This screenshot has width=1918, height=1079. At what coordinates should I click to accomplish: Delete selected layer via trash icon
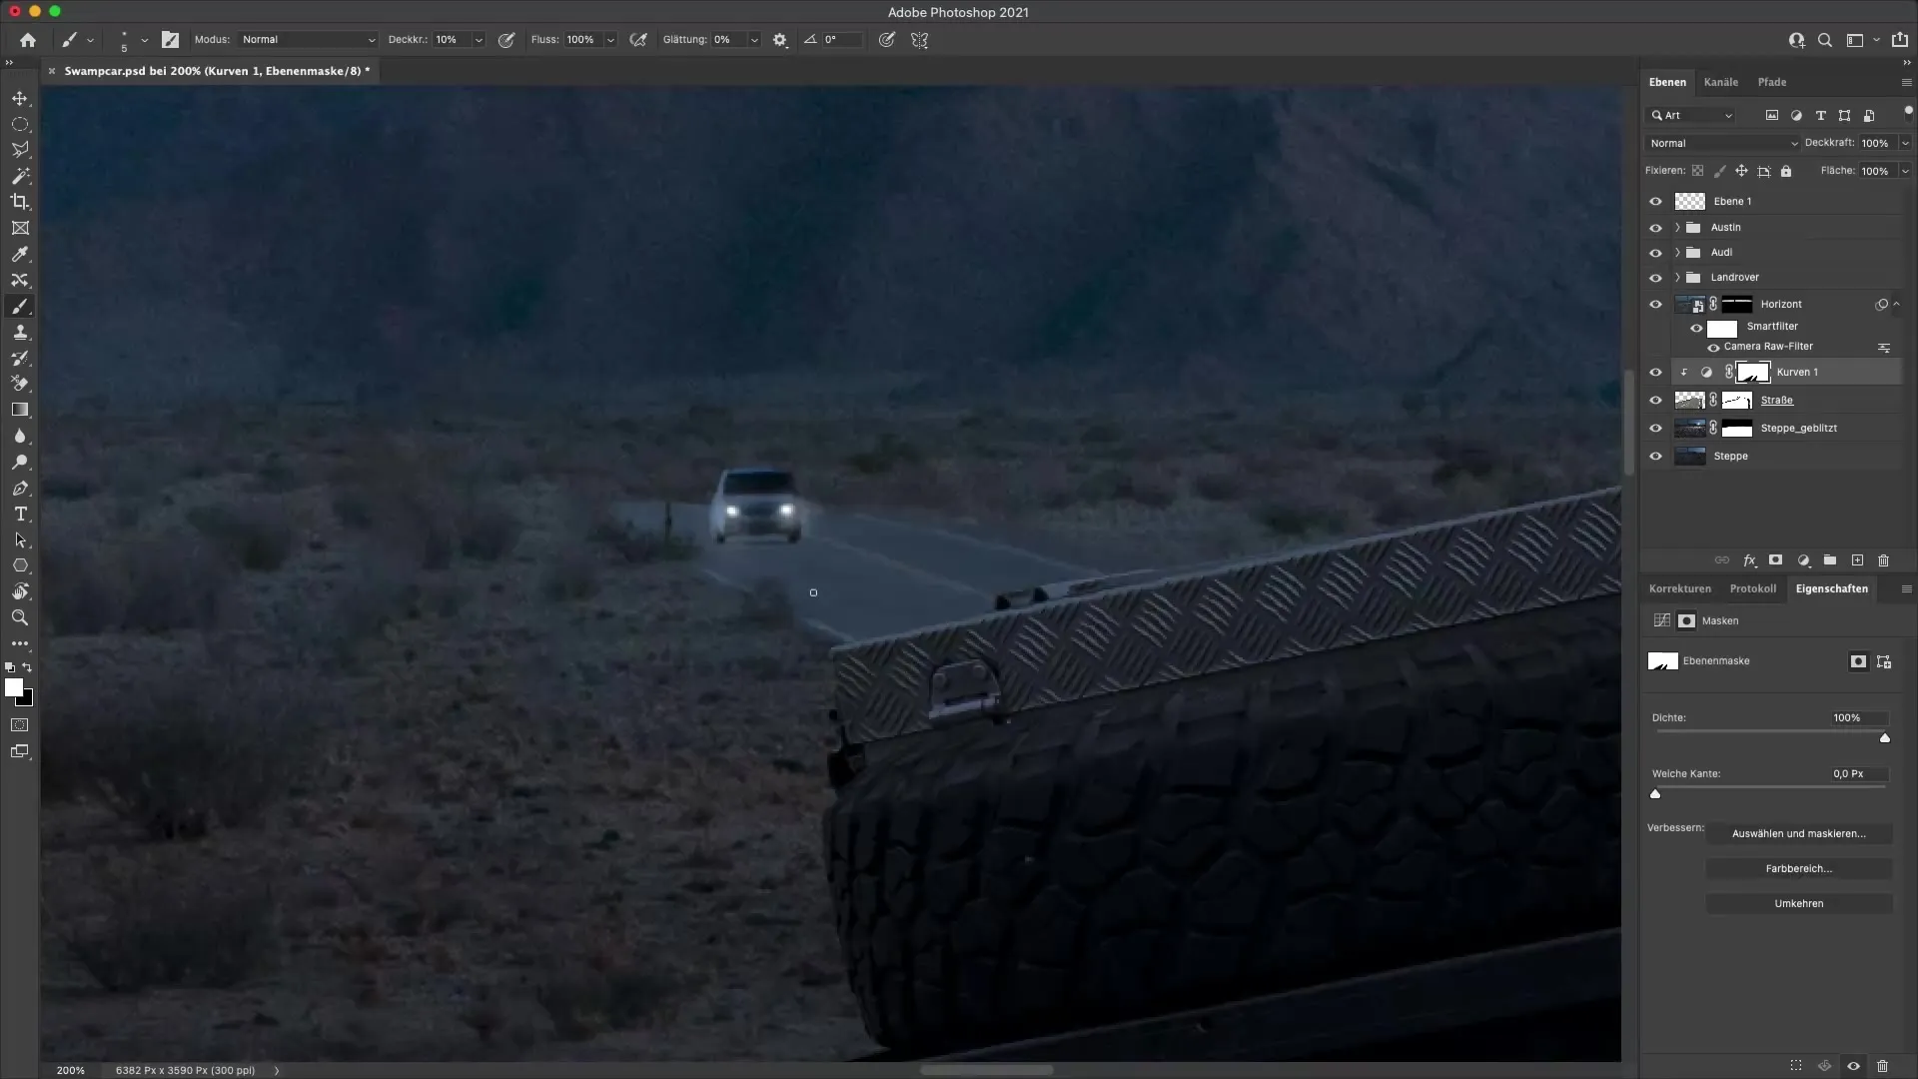coord(1884,560)
